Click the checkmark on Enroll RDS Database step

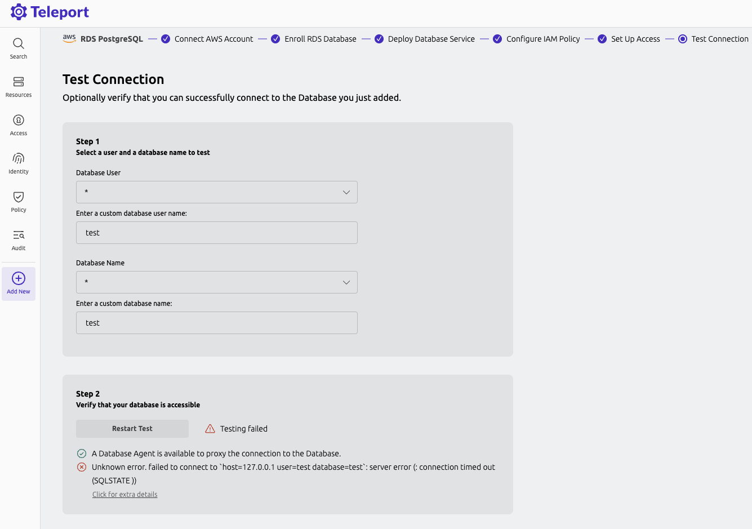[275, 38]
